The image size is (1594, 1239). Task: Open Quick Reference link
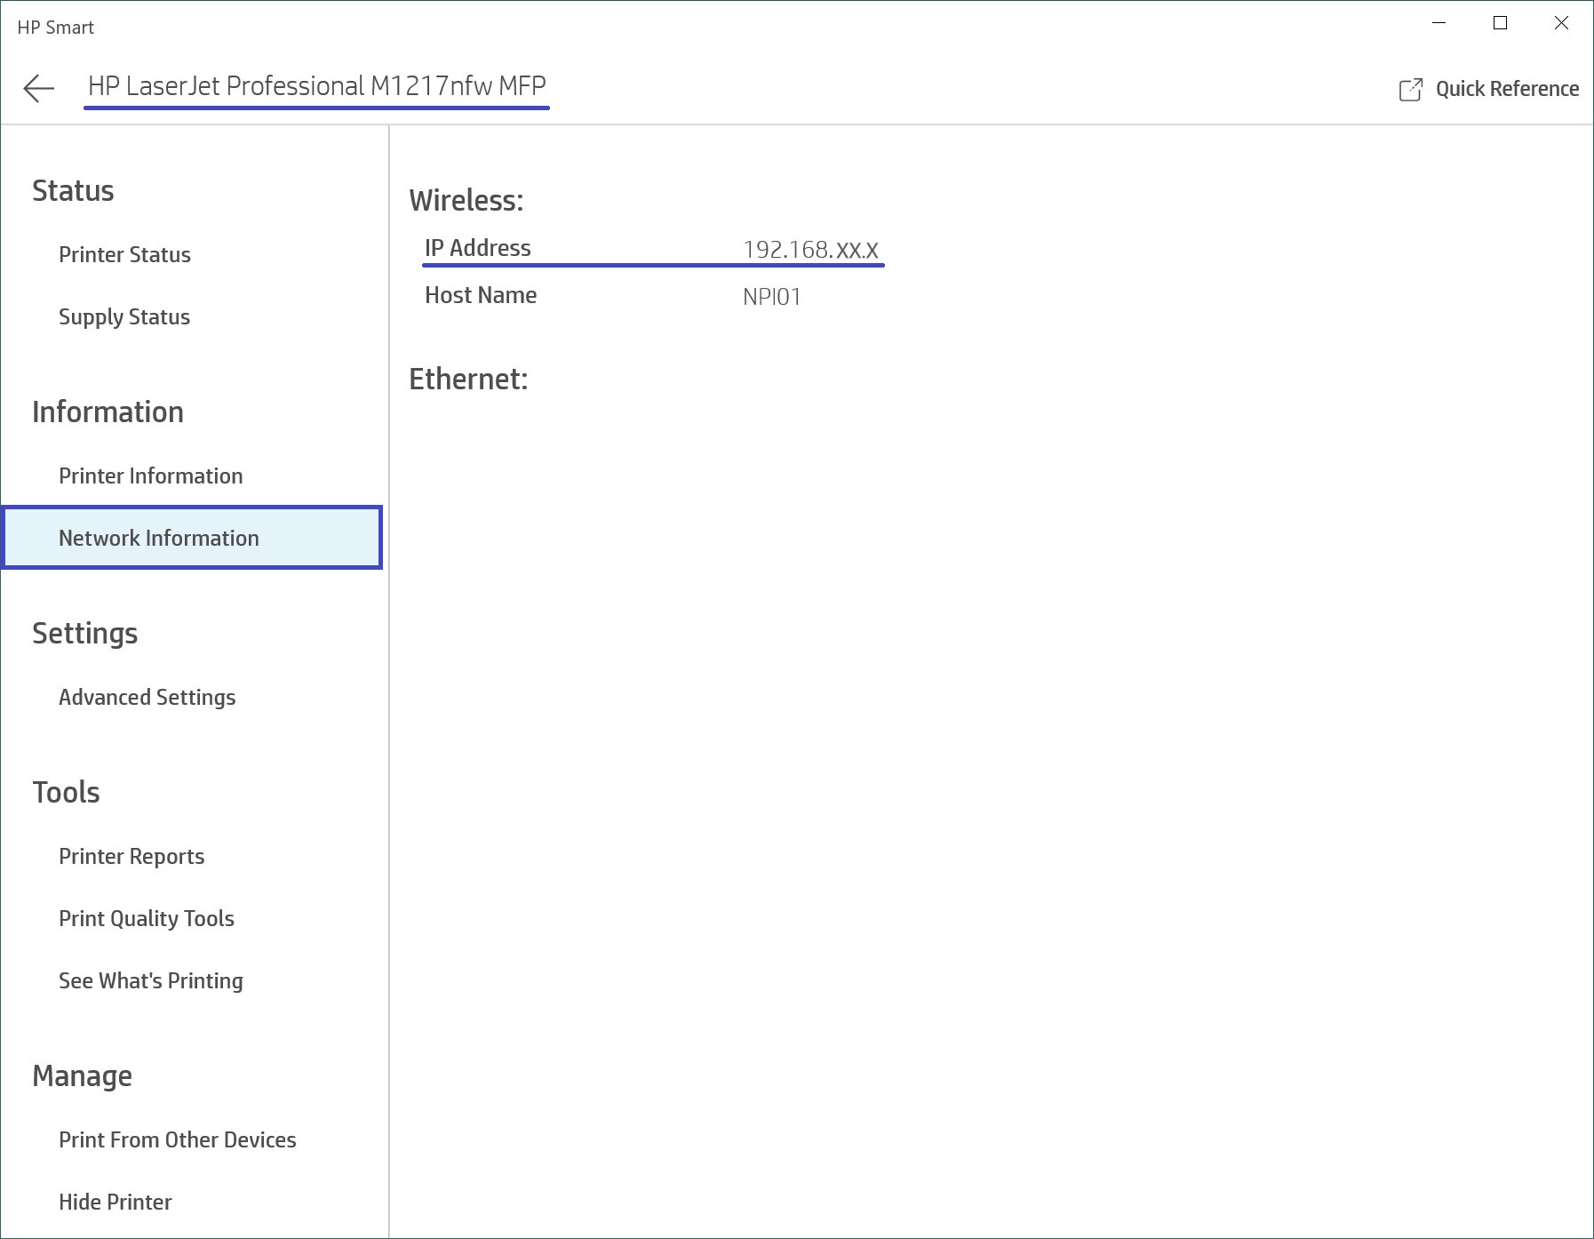click(x=1507, y=89)
